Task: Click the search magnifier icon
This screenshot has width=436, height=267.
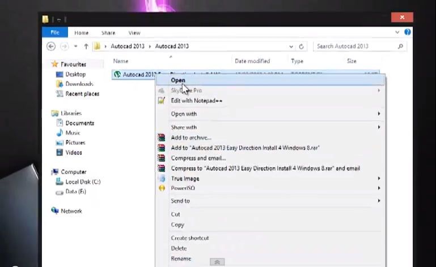Action: click(x=400, y=46)
